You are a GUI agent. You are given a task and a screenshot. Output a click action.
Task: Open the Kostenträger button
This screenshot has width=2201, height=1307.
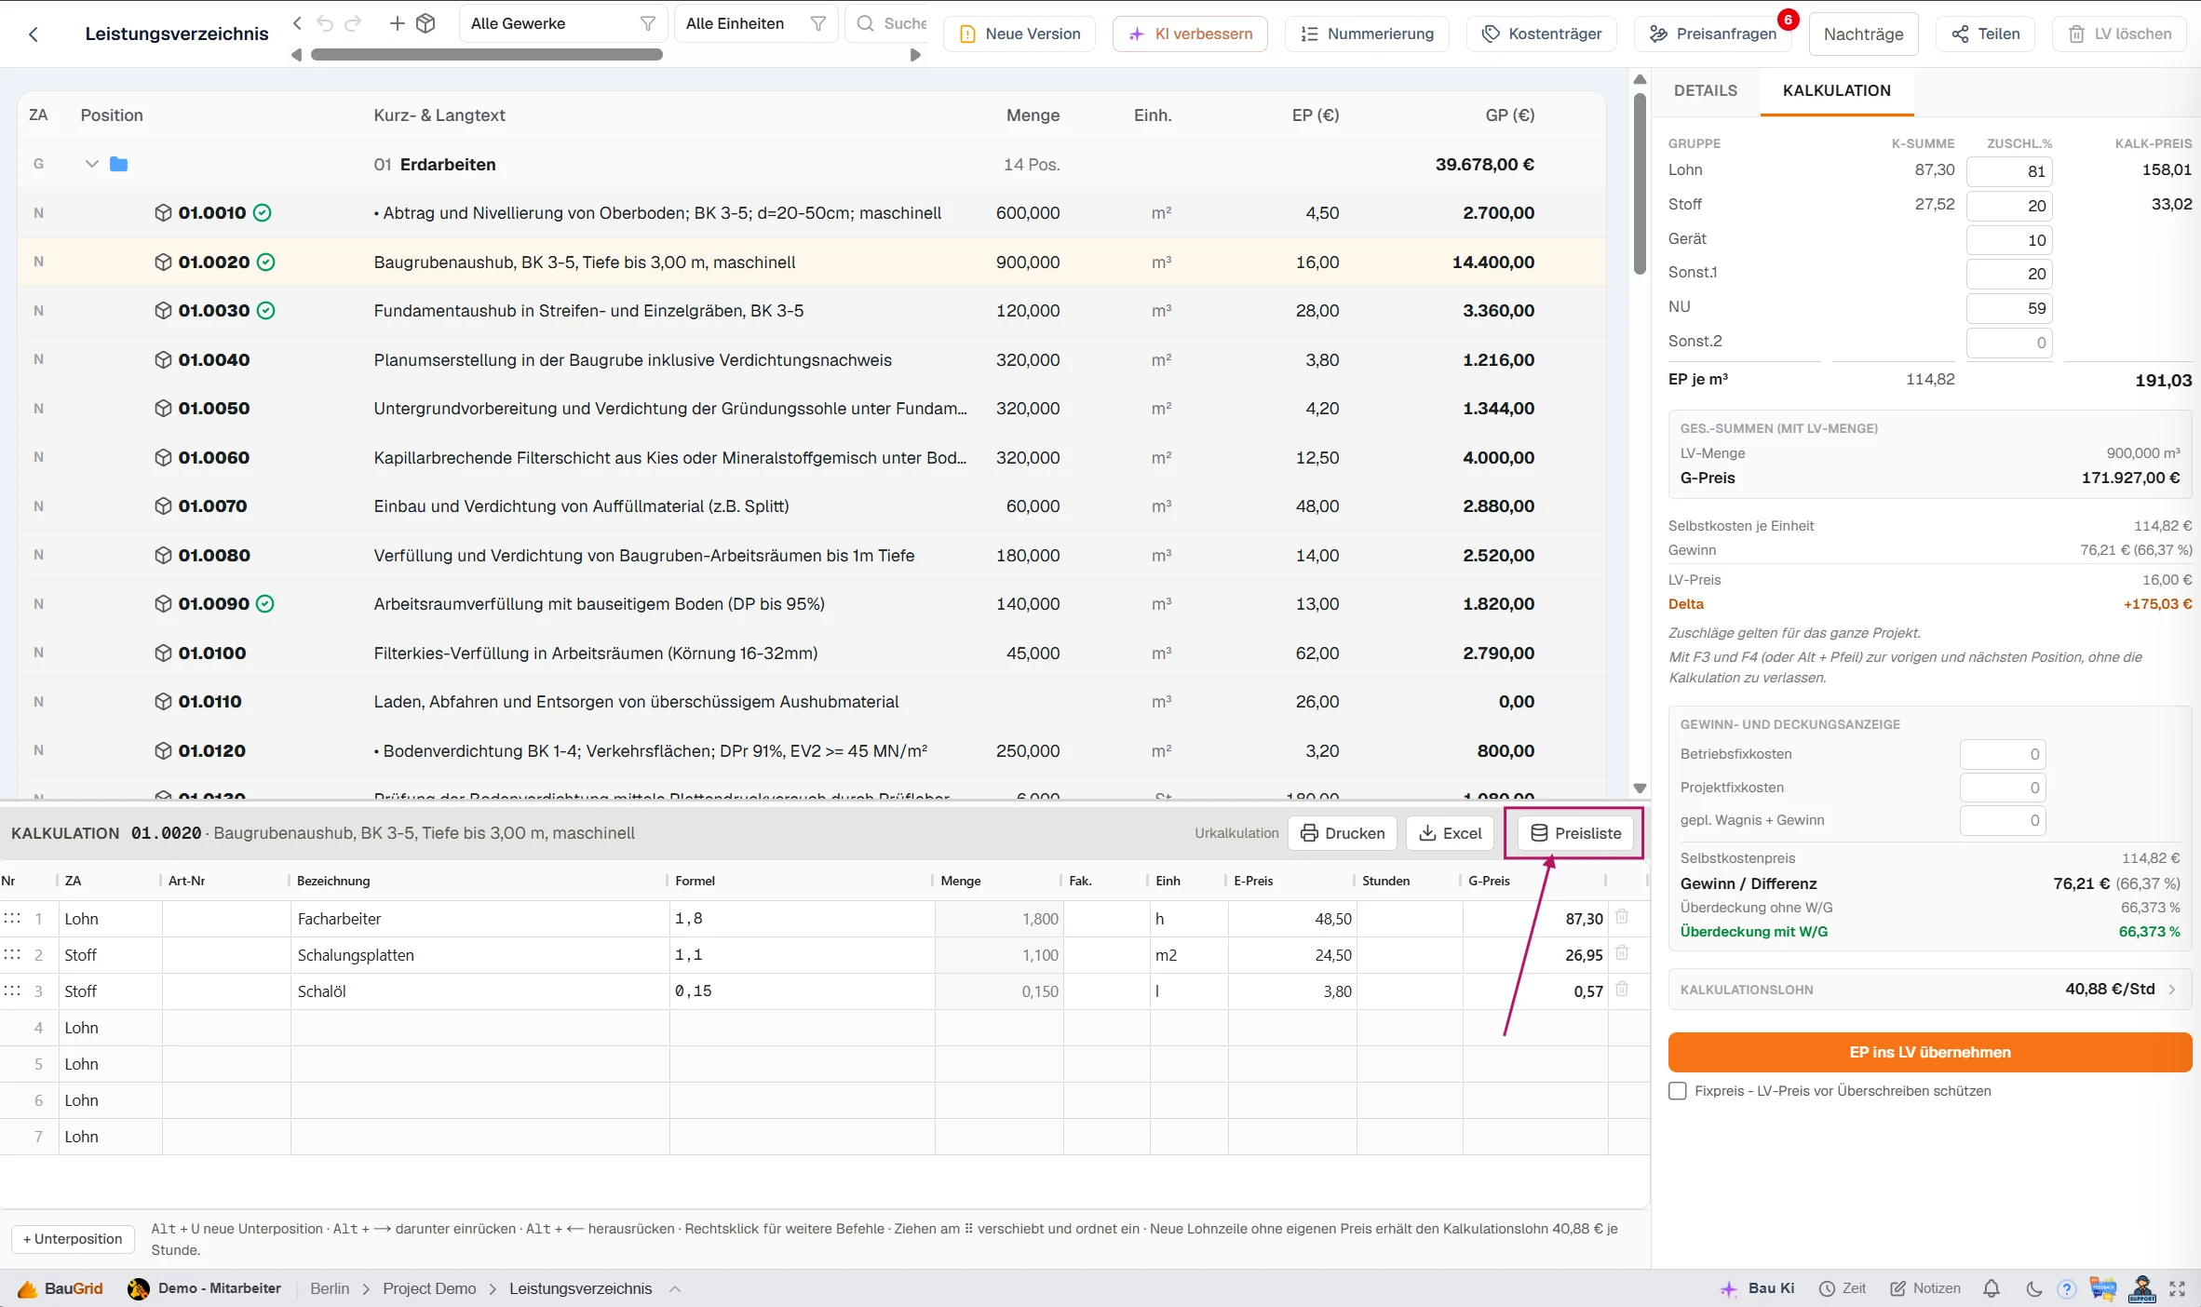point(1542,34)
